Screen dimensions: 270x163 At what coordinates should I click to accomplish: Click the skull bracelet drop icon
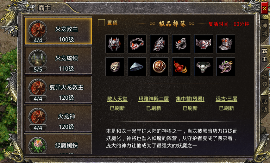[x=204, y=67]
